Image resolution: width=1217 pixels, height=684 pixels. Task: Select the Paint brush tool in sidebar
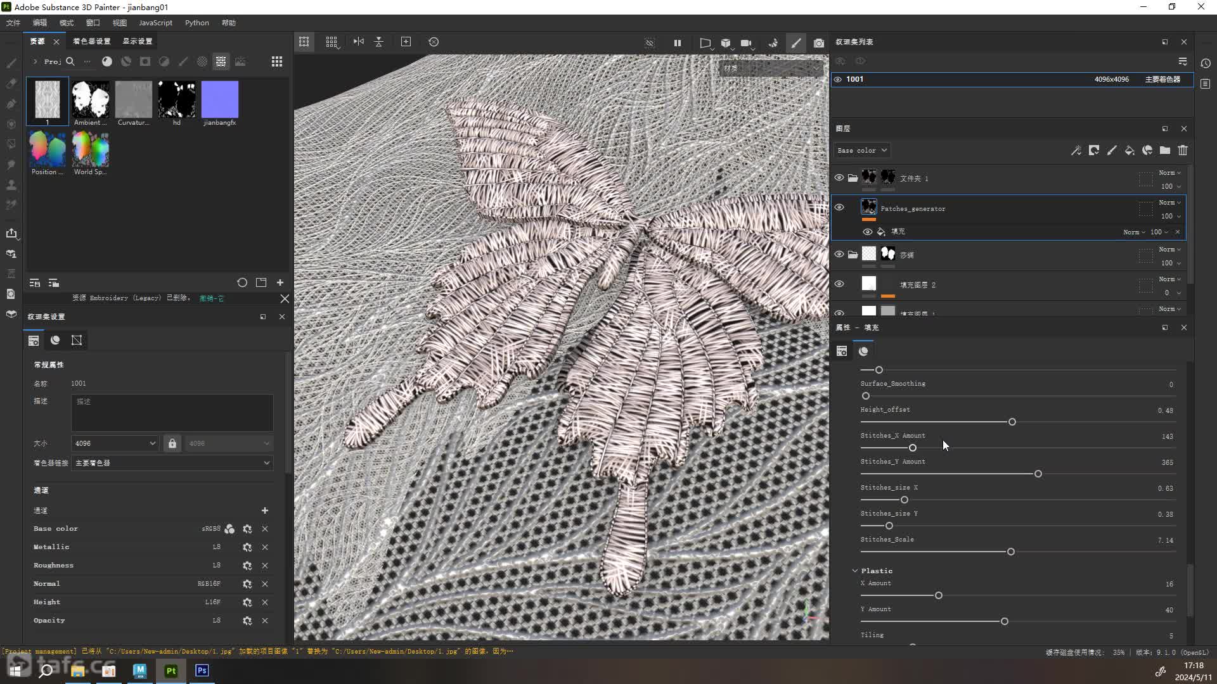tap(11, 63)
